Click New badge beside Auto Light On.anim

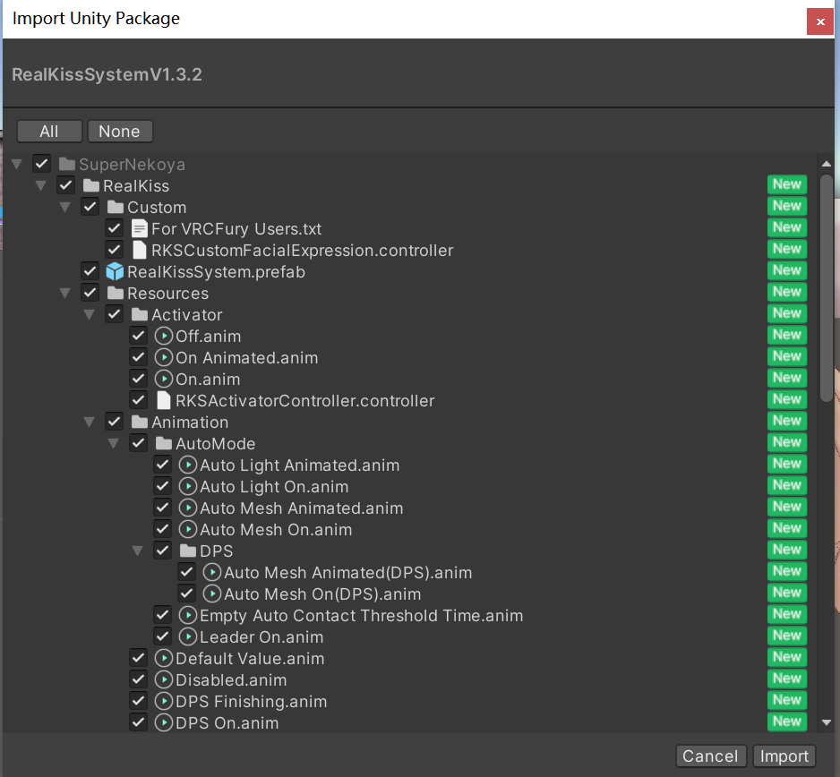[786, 485]
